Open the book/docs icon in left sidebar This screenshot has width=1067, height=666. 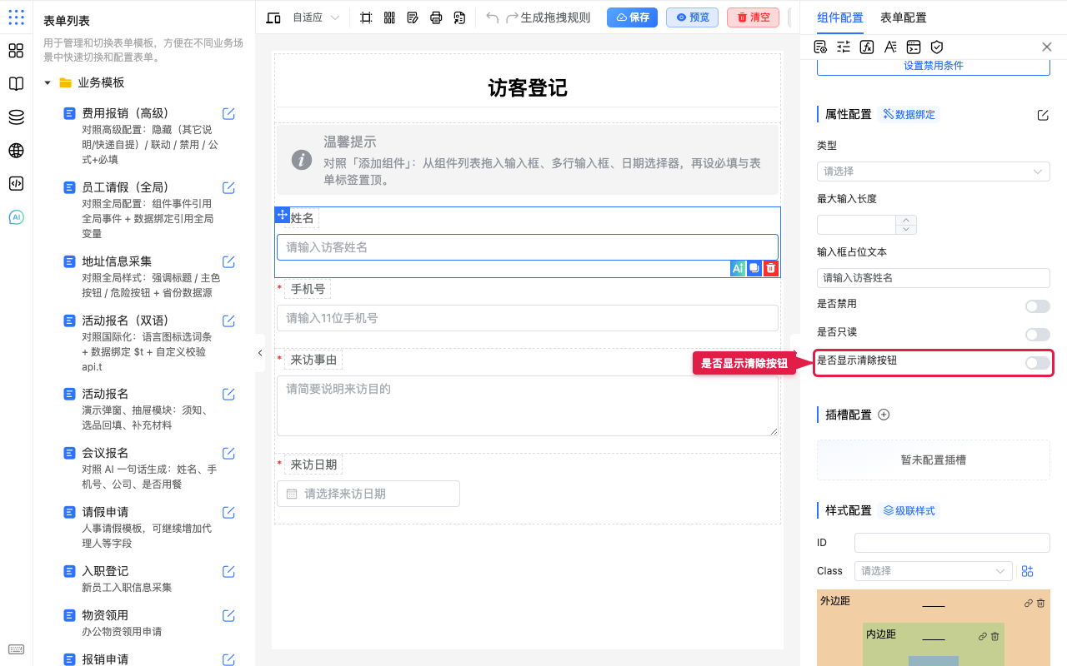point(16,84)
